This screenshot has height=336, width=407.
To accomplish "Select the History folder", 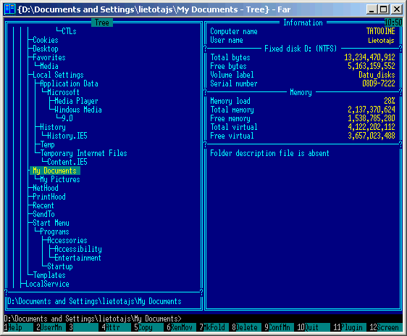I will point(53,127).
